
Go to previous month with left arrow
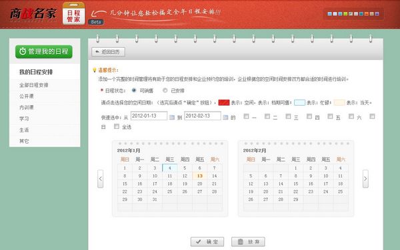[x=100, y=179]
